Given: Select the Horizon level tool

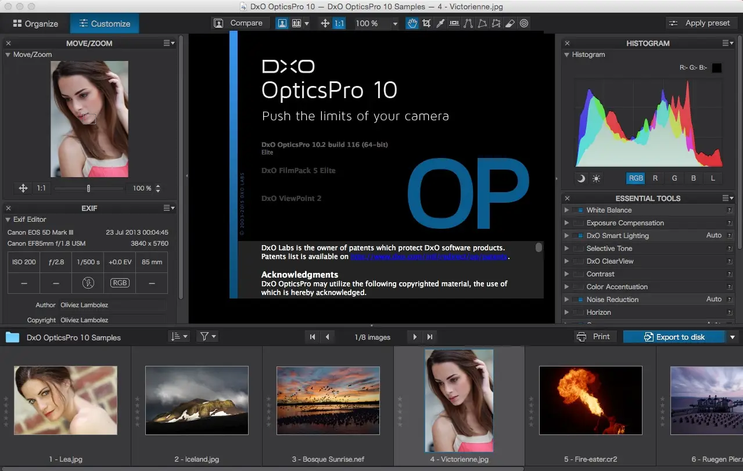Looking at the screenshot, I should tap(454, 23).
